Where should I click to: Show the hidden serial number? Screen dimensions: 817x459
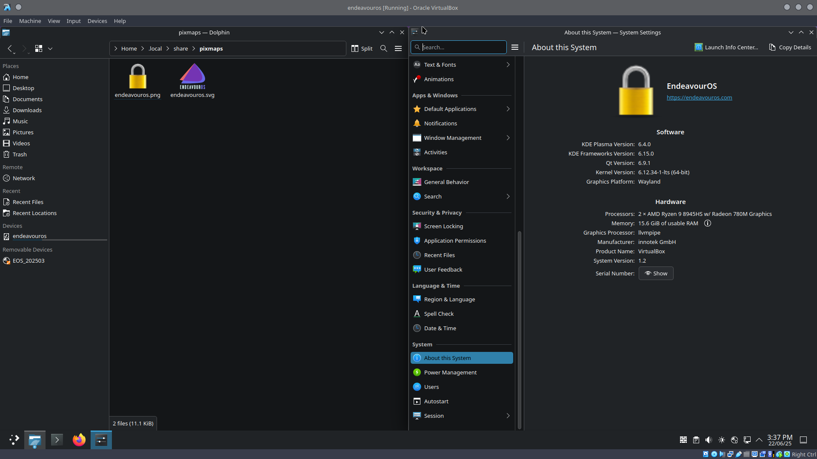656,273
